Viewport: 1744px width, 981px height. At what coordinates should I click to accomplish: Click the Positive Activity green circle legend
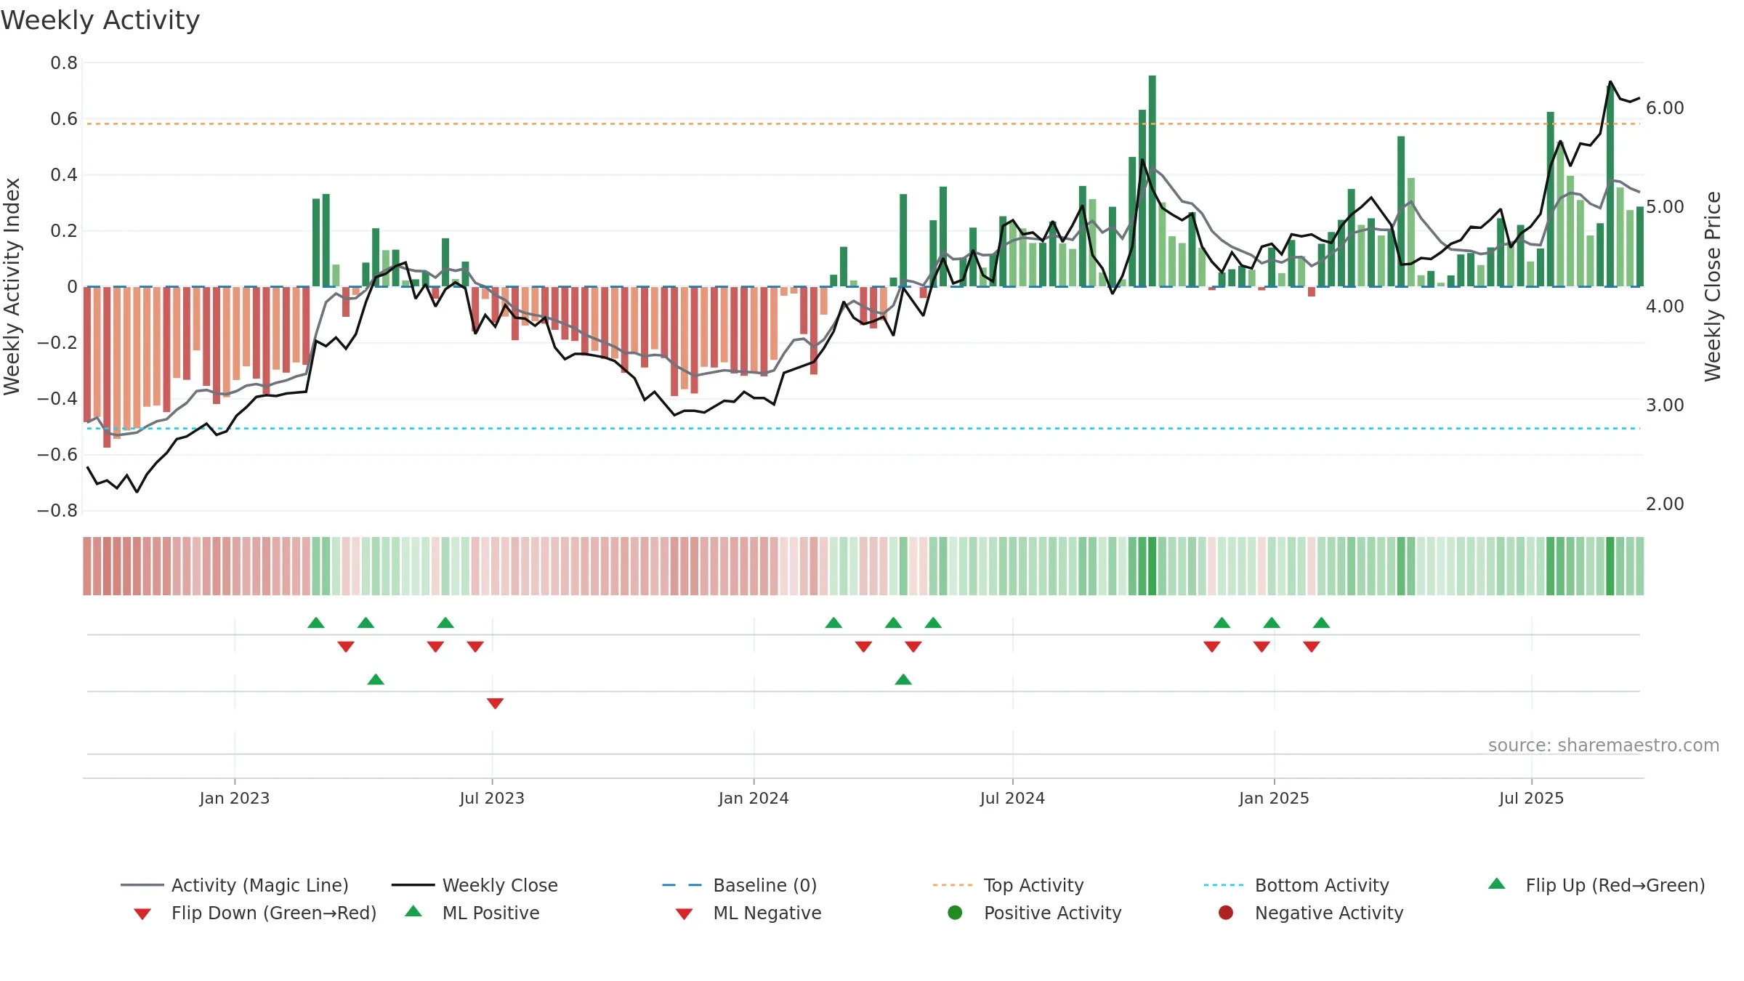point(955,913)
